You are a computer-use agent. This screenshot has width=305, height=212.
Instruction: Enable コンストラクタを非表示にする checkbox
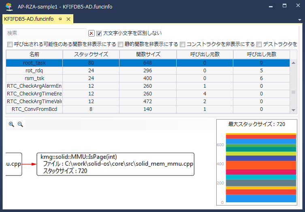pyautogui.click(x=182, y=44)
